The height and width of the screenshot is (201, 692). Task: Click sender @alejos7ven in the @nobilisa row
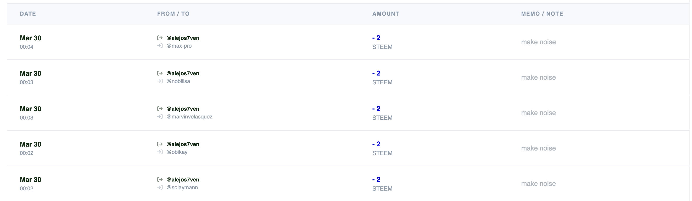183,73
